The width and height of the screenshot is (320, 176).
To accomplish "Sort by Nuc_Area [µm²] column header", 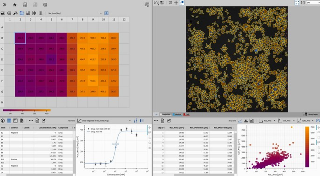I will click(x=177, y=128).
